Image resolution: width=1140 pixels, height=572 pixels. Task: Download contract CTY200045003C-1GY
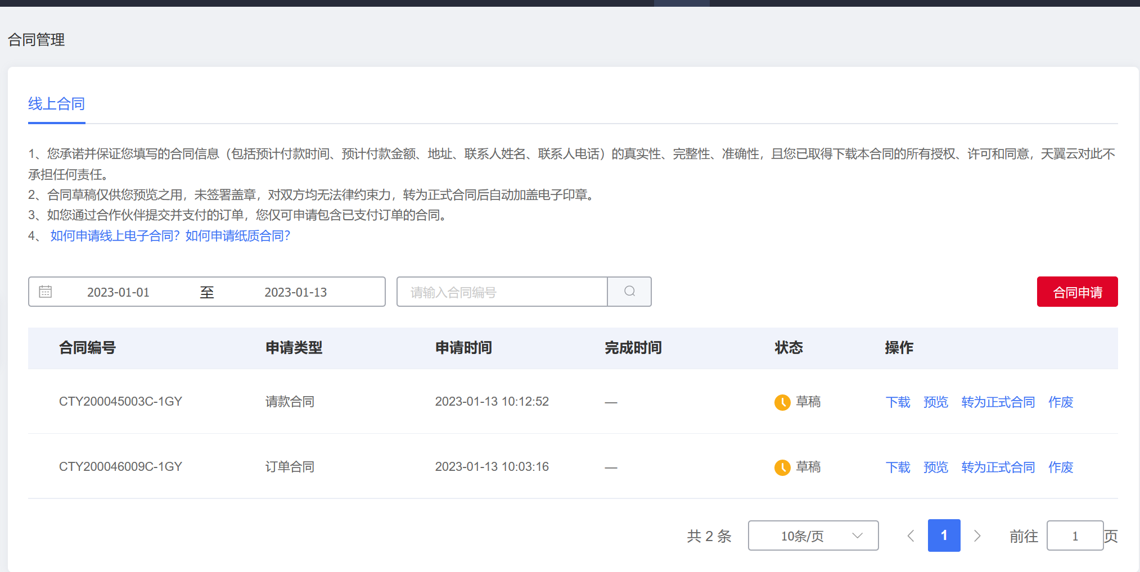[898, 402]
